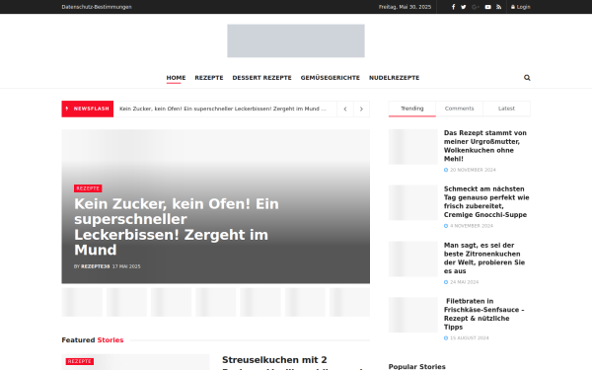Click thumbnail beside Wolkenkuchen article
Viewport: 592px width, 370px height.
pyautogui.click(x=413, y=146)
